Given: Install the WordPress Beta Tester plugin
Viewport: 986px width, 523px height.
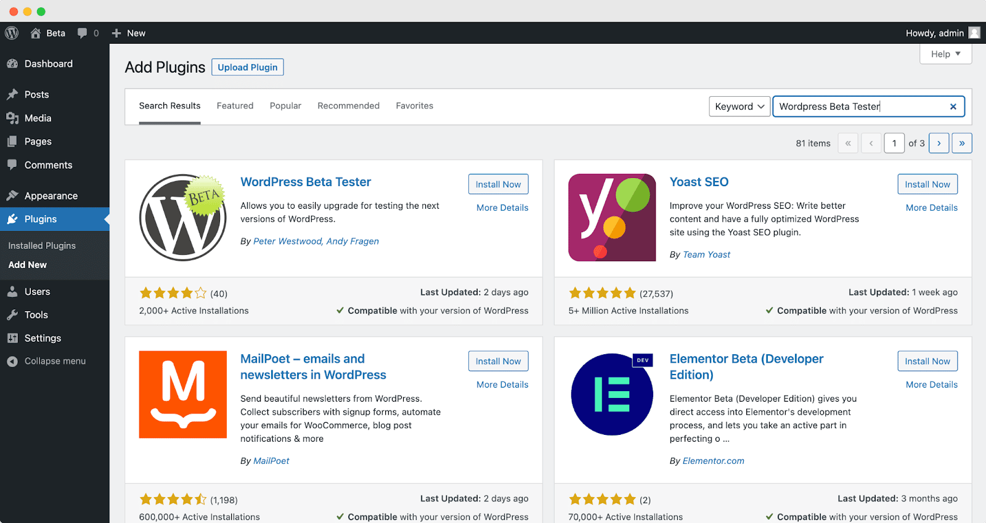Looking at the screenshot, I should coord(499,184).
